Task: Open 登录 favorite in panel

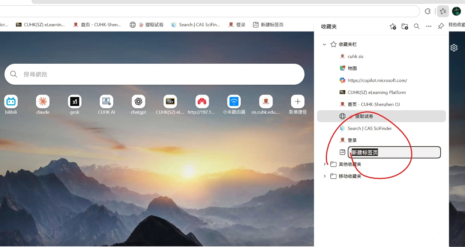Action: [381, 140]
